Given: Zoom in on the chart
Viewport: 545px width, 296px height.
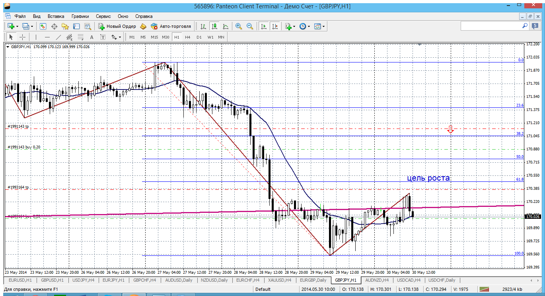Looking at the screenshot, I should 239,26.
